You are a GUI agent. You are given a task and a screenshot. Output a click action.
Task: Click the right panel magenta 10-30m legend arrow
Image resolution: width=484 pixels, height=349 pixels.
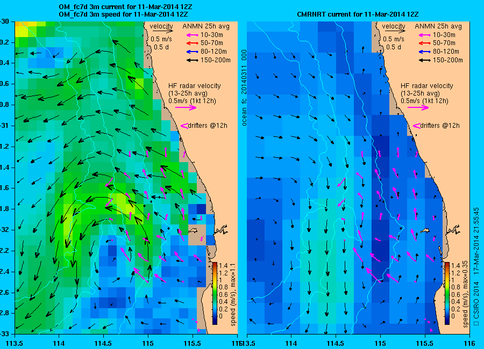pyautogui.click(x=424, y=35)
